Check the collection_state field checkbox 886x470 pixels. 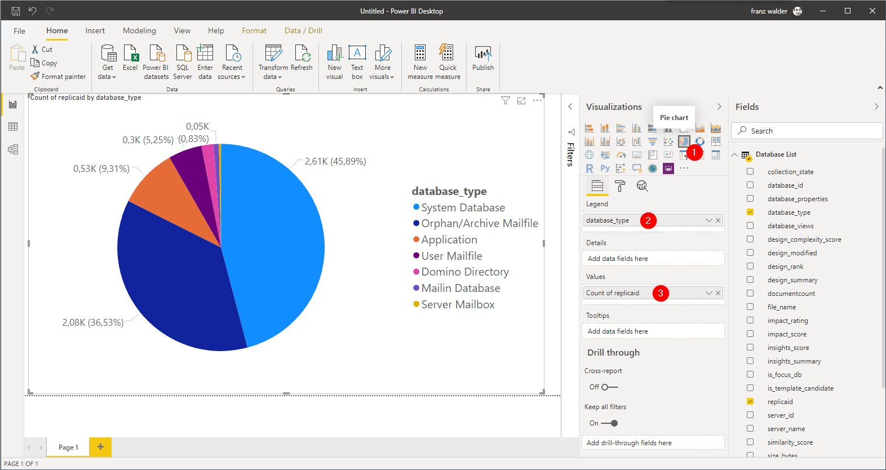(x=750, y=171)
